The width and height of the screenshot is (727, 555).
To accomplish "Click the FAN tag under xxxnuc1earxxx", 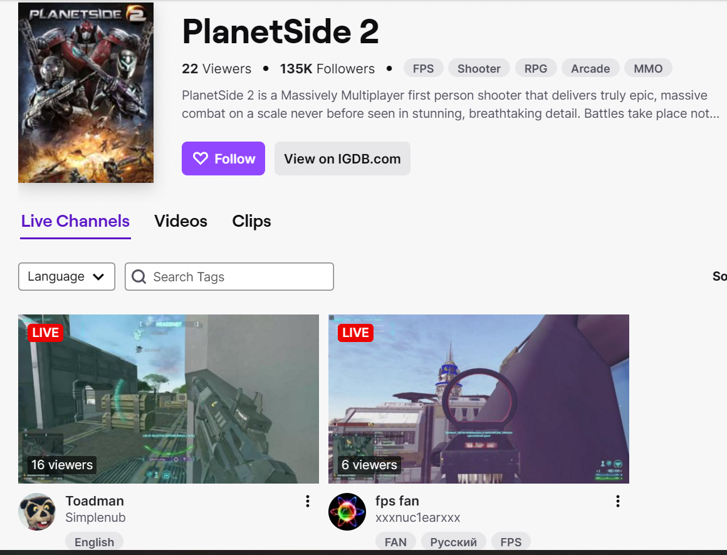I will pos(395,542).
